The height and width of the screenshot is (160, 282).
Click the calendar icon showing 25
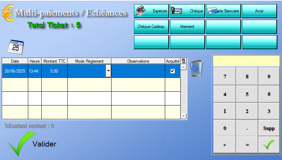click(16, 47)
